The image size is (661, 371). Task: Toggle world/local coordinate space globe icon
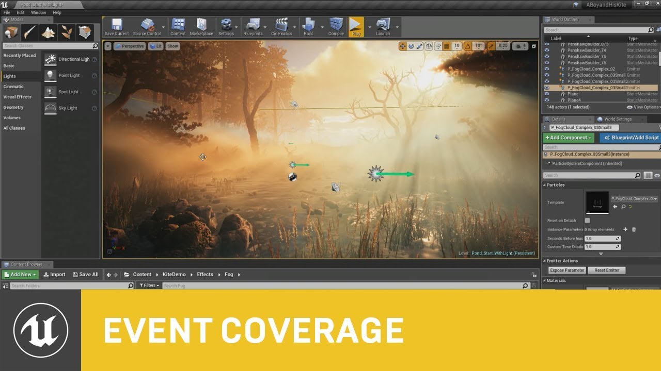click(429, 46)
